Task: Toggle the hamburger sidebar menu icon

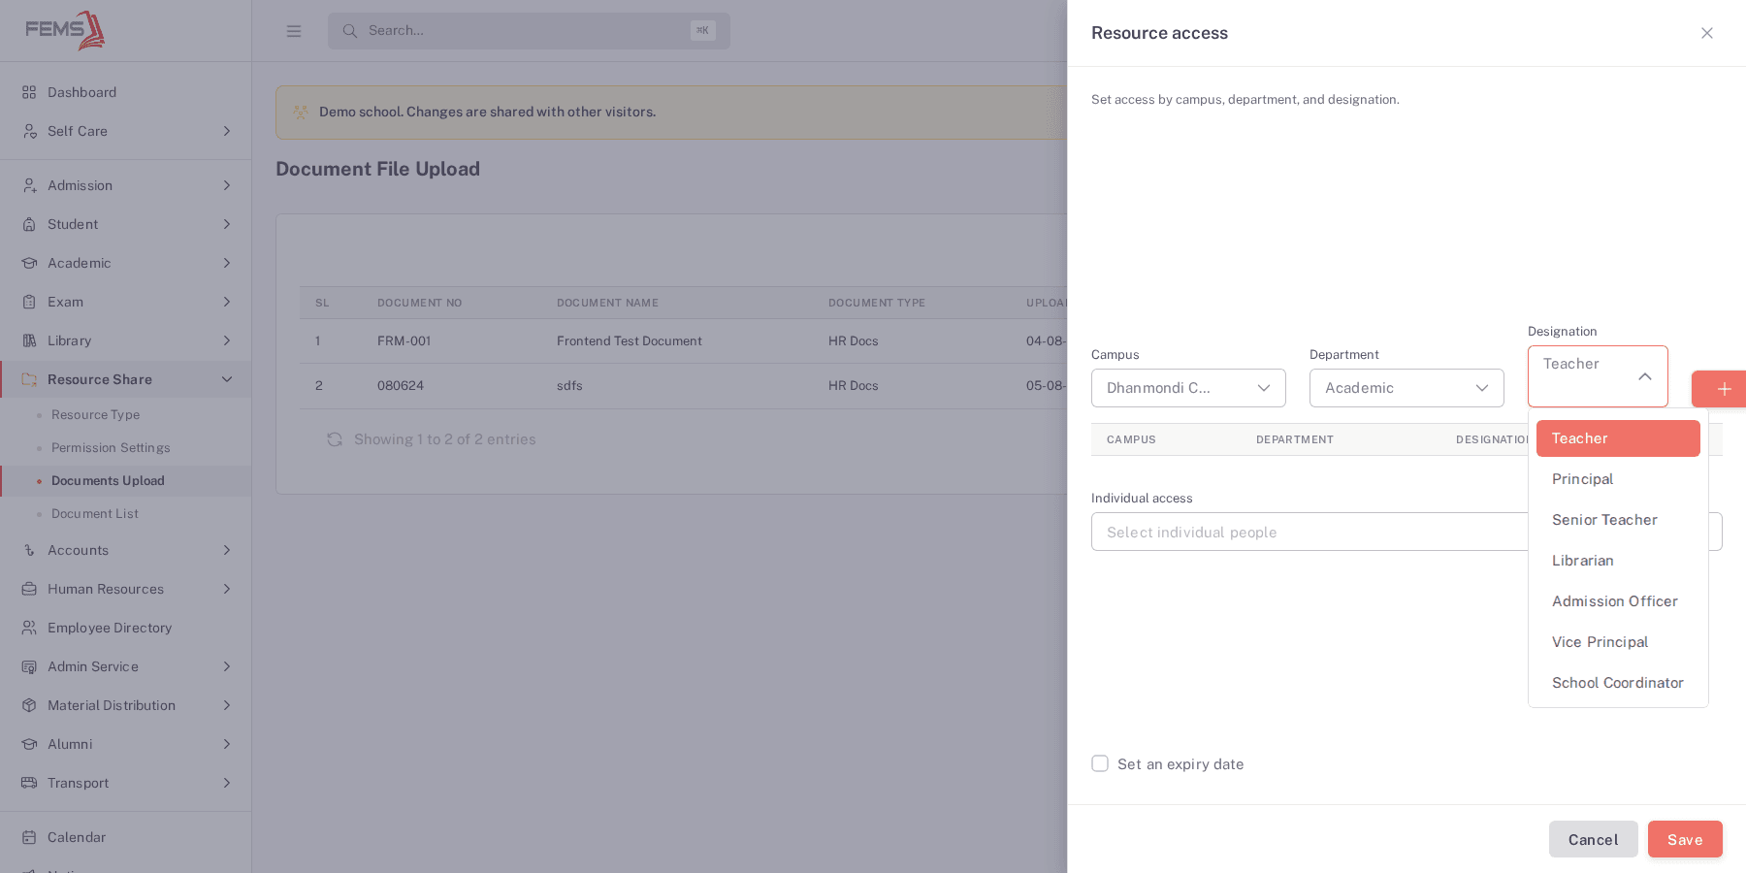Action: coord(294,31)
